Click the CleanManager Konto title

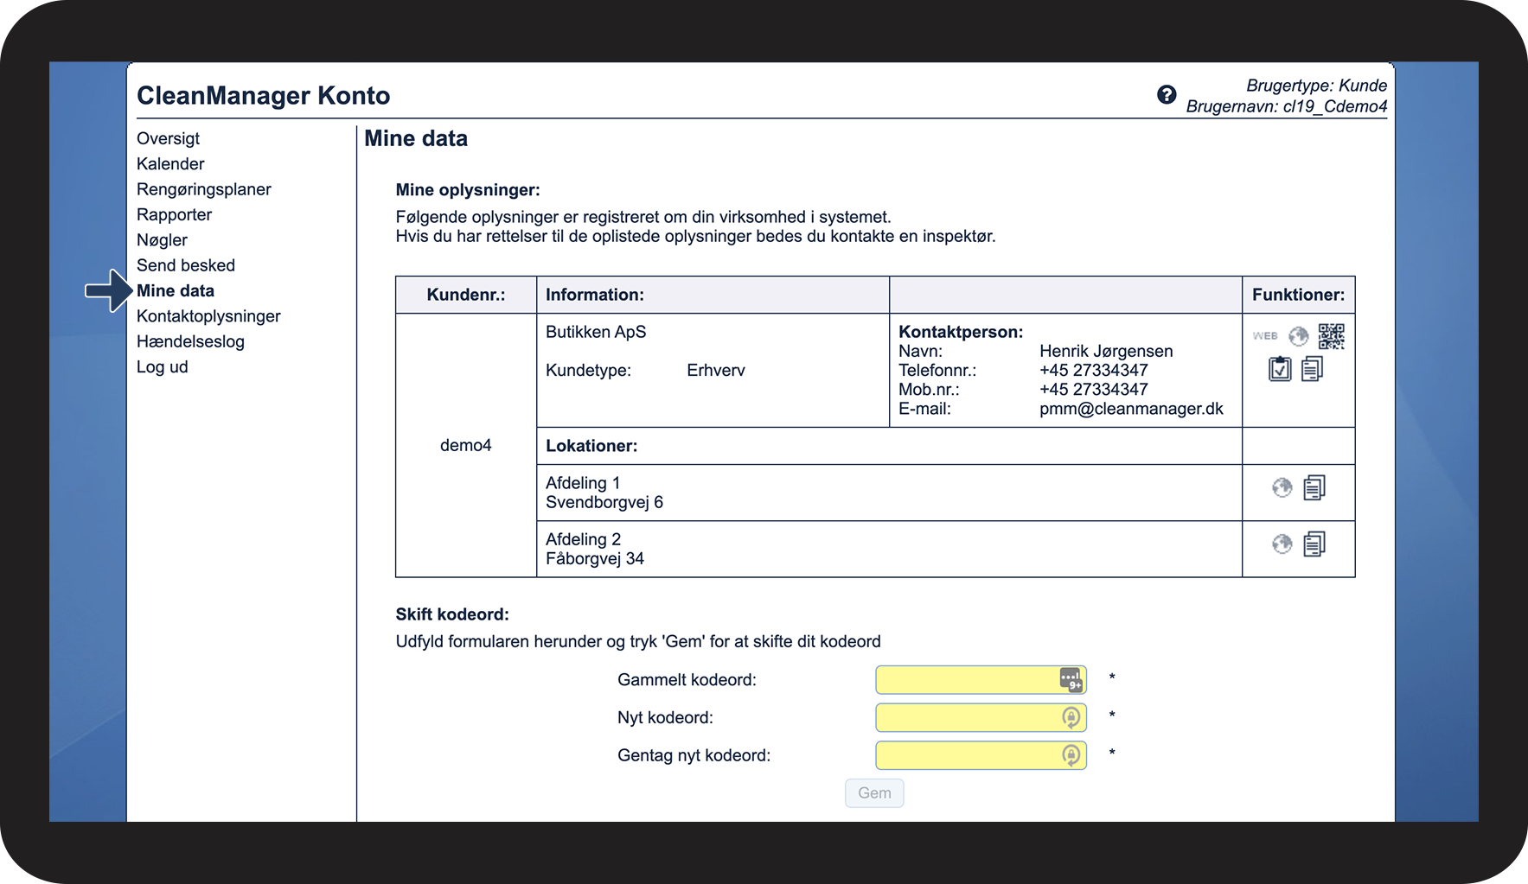(264, 95)
